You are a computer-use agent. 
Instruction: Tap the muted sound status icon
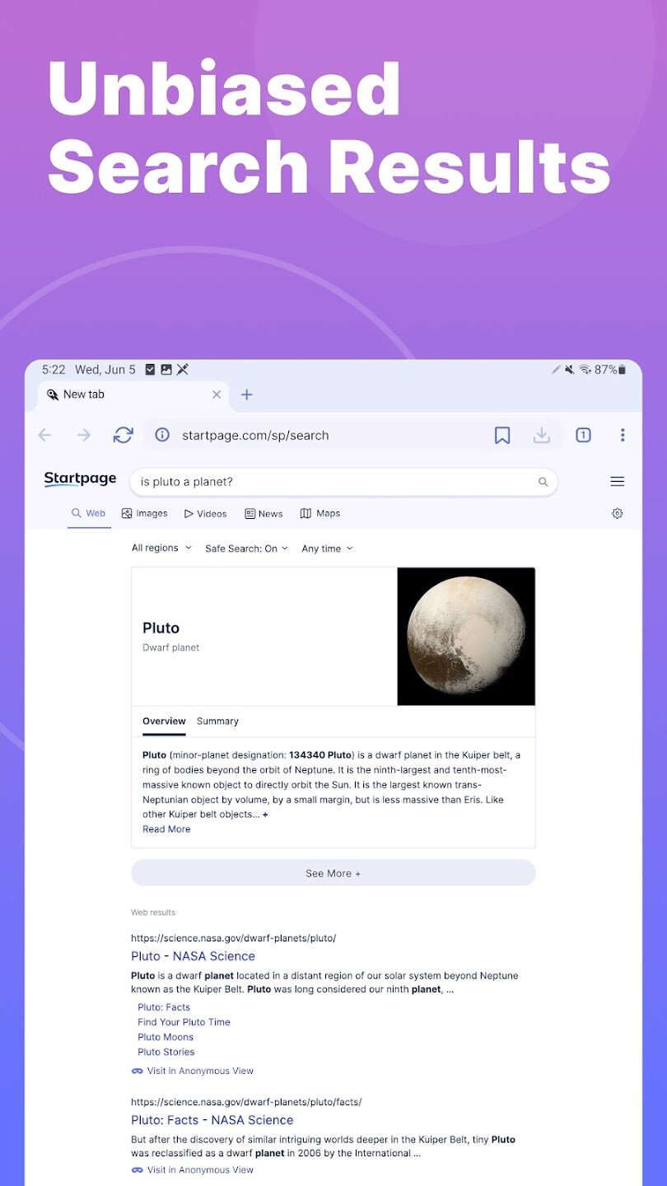(x=569, y=370)
